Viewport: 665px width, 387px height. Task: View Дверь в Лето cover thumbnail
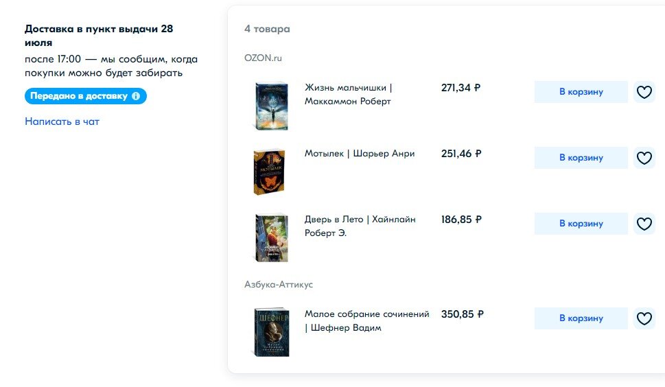coord(272,238)
